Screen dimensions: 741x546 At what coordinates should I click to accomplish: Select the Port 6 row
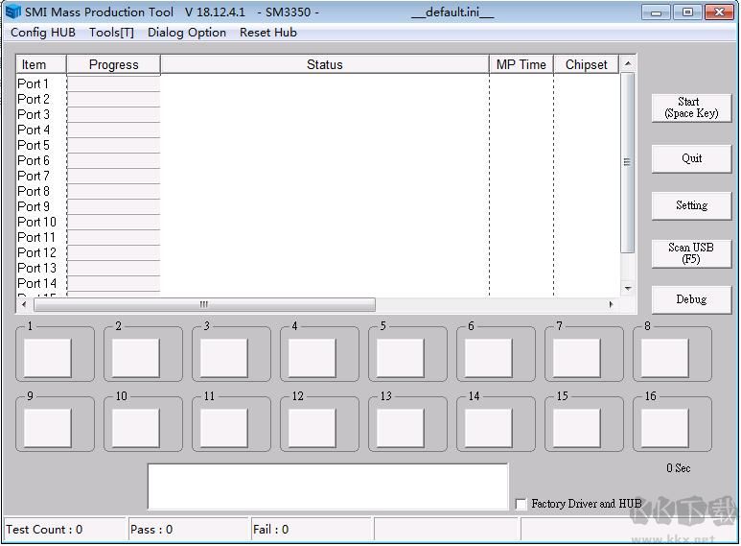[317, 161]
